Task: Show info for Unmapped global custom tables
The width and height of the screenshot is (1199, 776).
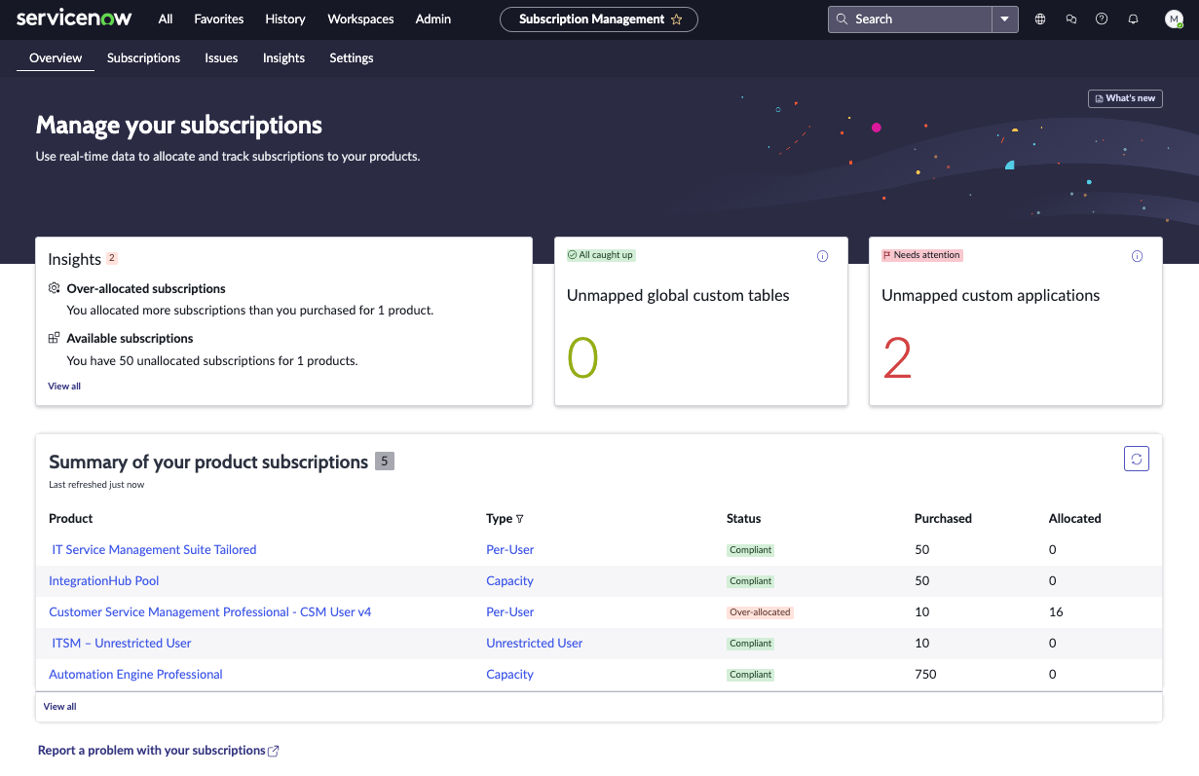Action: (822, 256)
